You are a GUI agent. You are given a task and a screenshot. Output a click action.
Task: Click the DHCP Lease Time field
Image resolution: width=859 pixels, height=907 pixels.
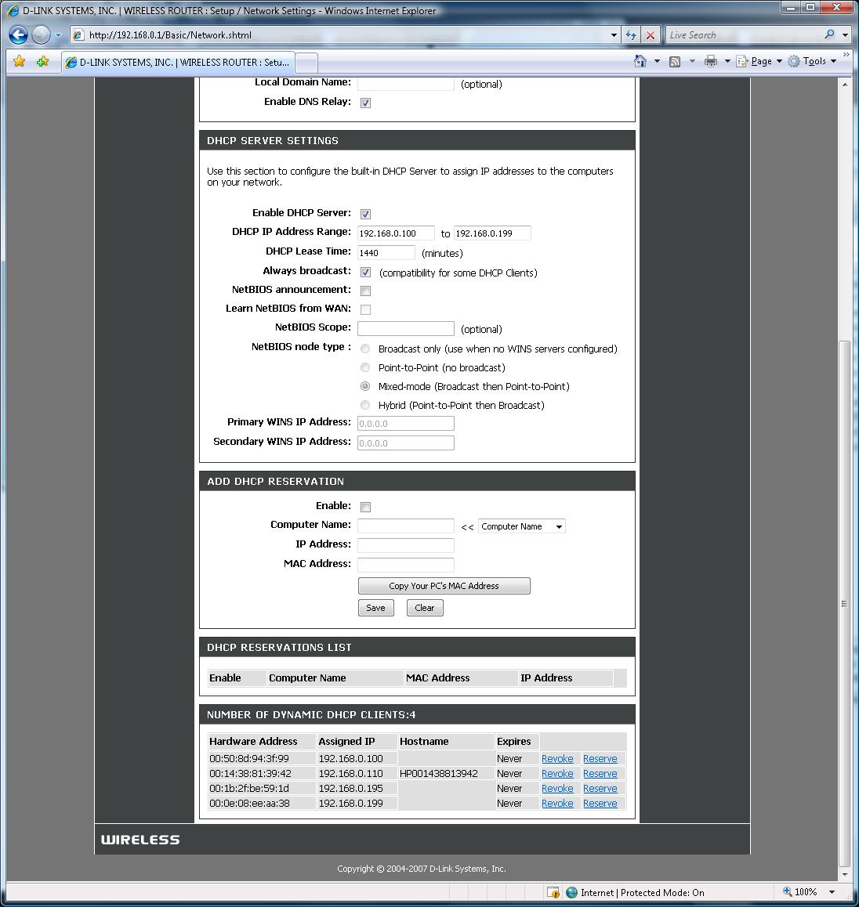(386, 253)
